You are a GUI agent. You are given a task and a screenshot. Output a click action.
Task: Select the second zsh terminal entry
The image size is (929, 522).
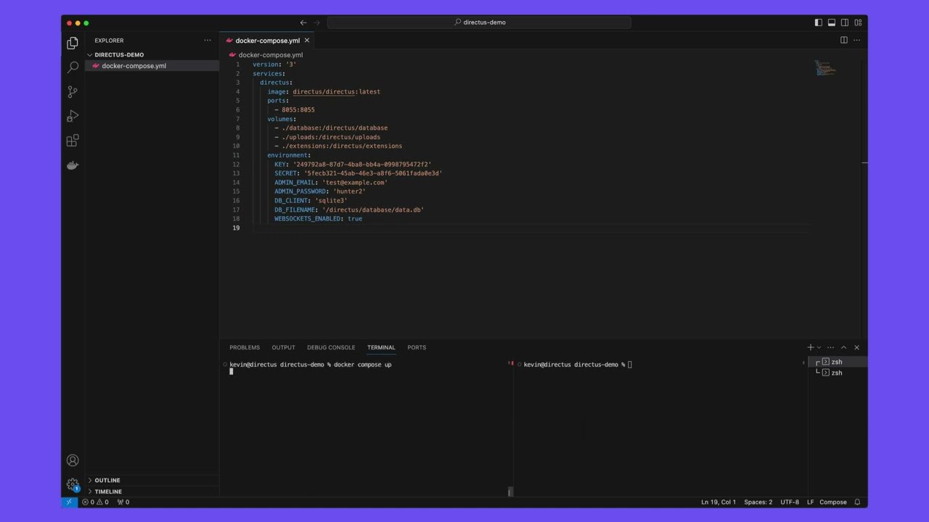click(837, 373)
